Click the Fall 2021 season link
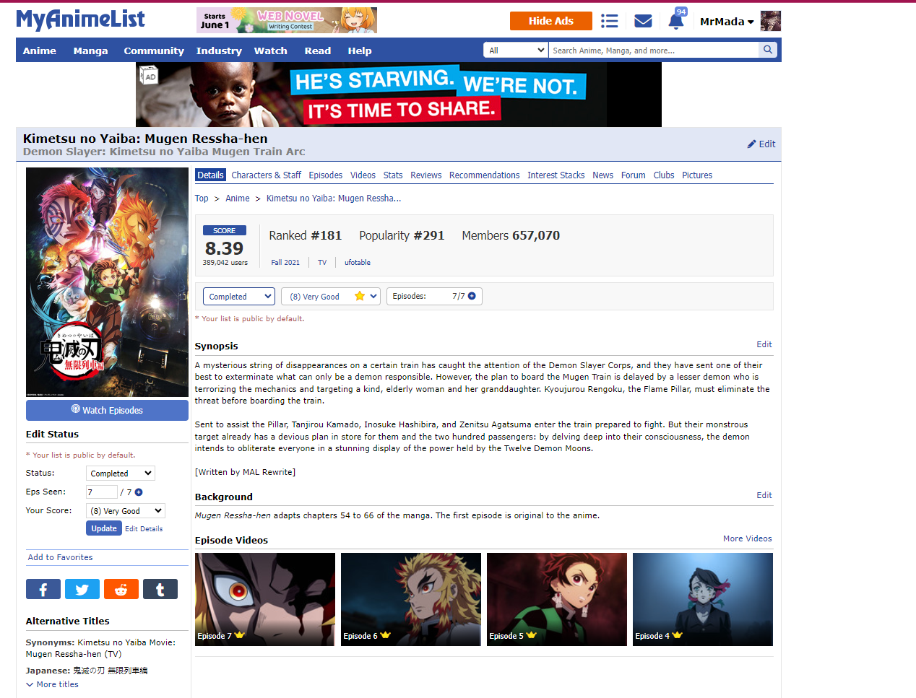The height and width of the screenshot is (698, 916). tap(285, 263)
